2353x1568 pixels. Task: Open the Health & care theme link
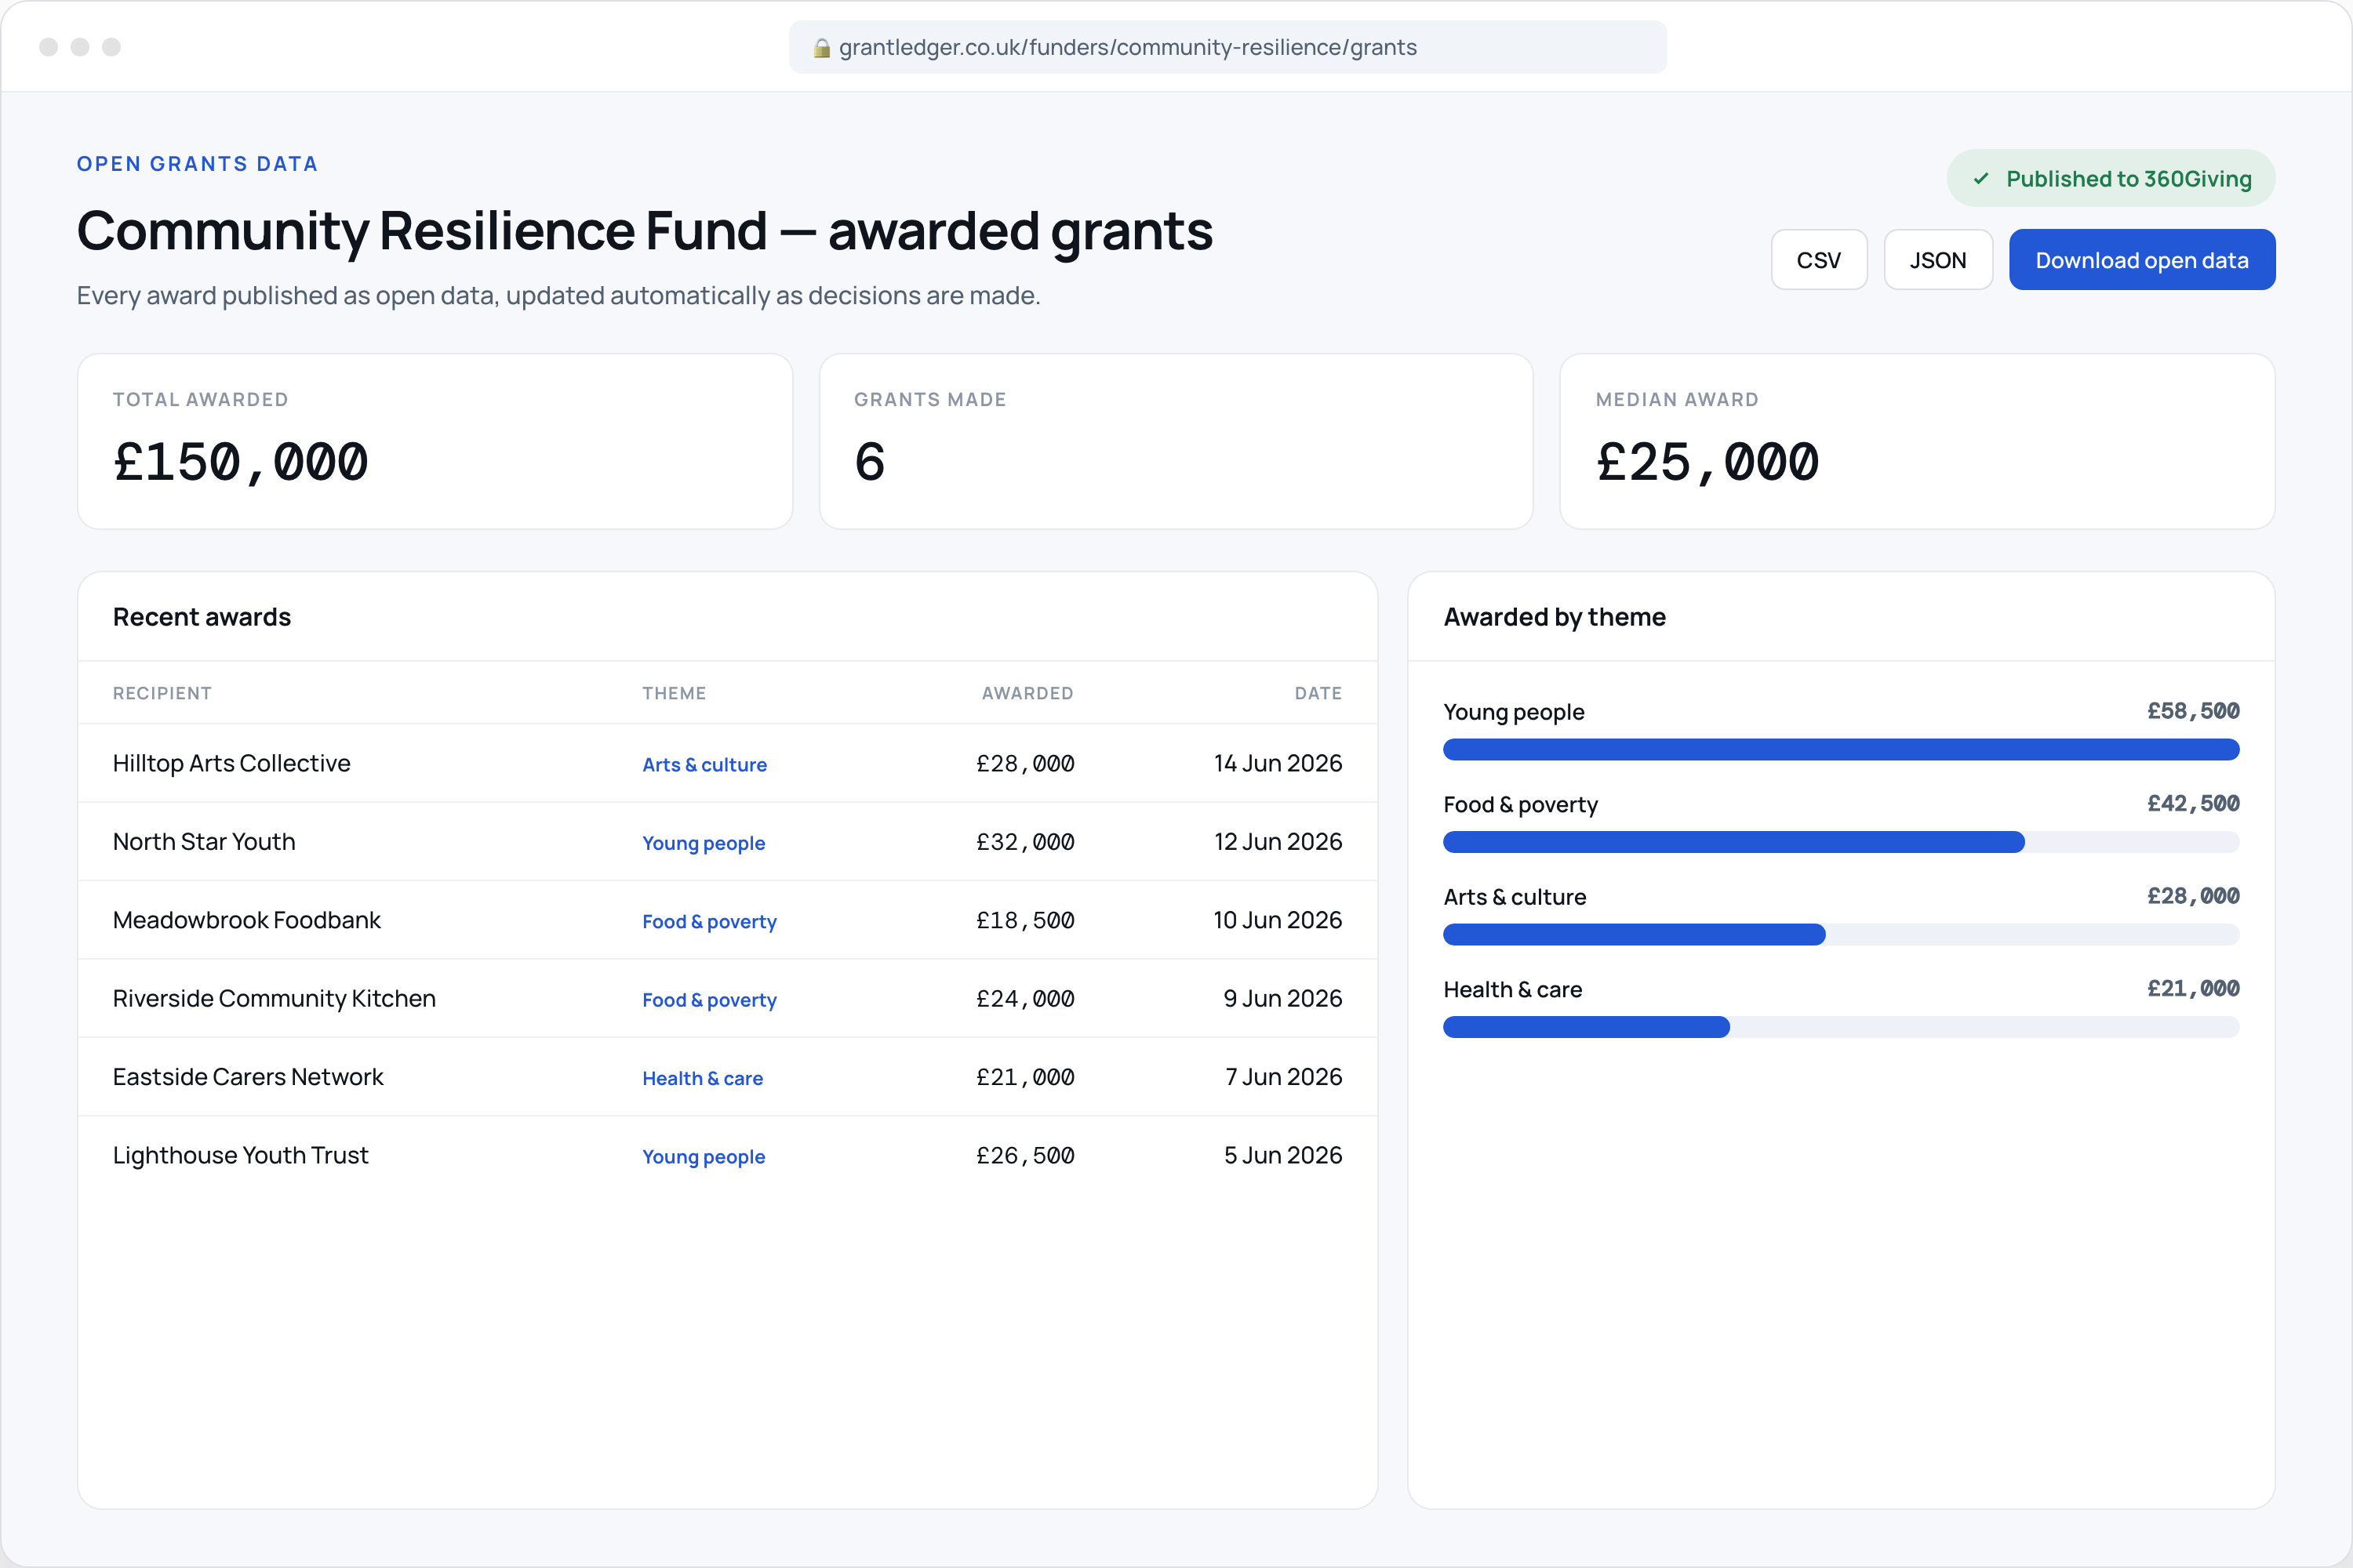[x=702, y=1078]
